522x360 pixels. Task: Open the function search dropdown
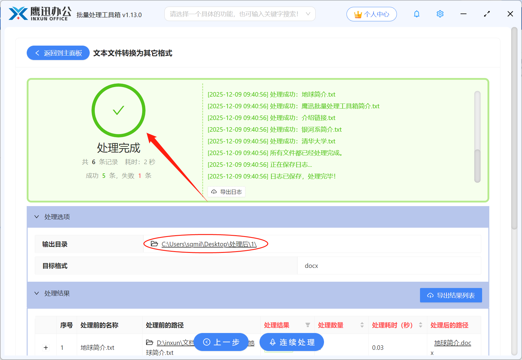308,14
